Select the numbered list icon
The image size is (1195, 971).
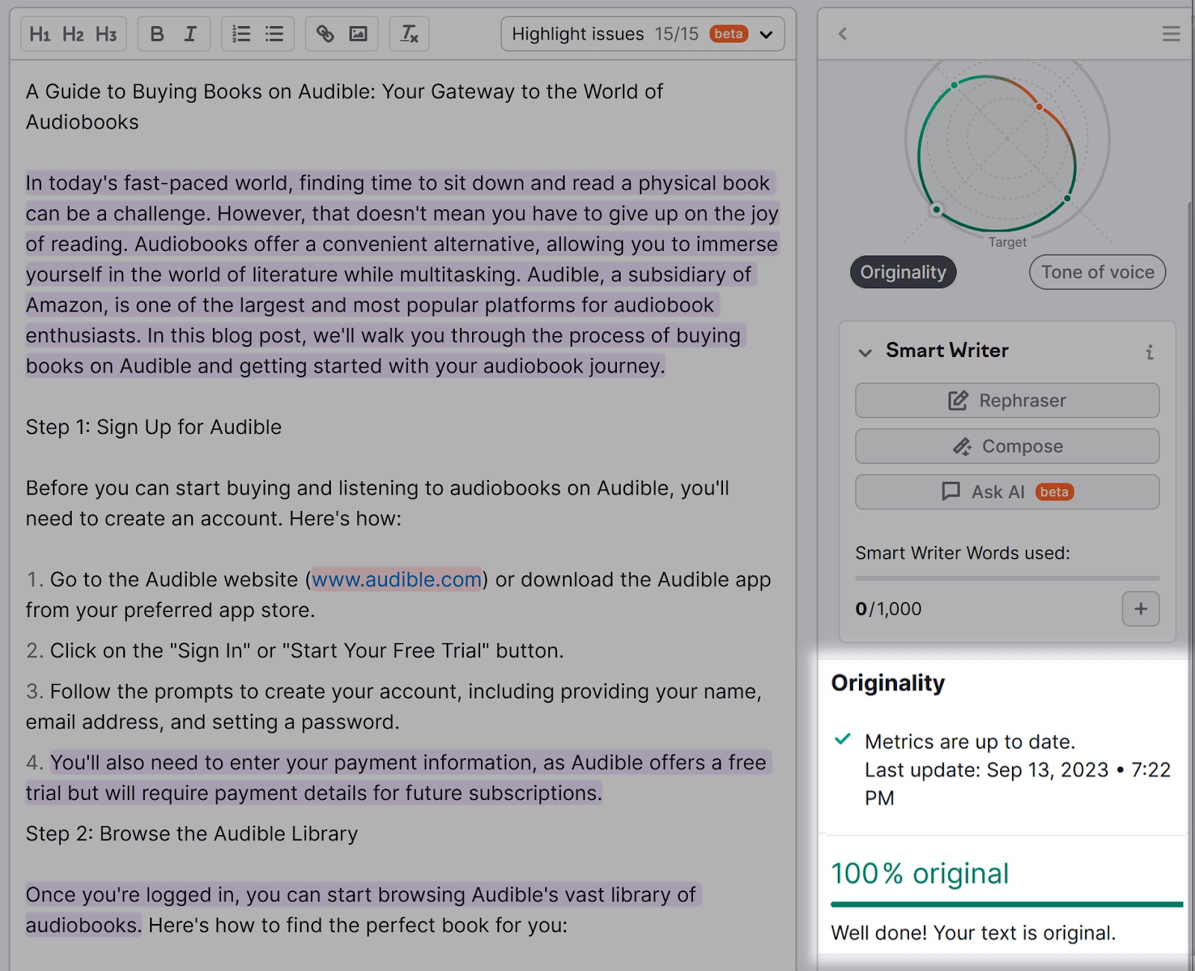click(x=240, y=34)
